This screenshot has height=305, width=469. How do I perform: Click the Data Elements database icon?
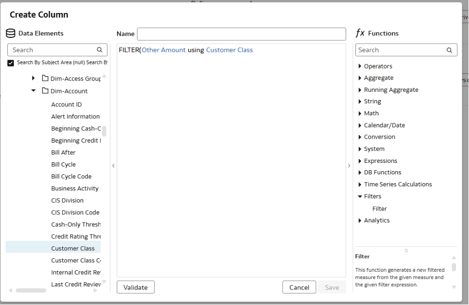click(11, 33)
